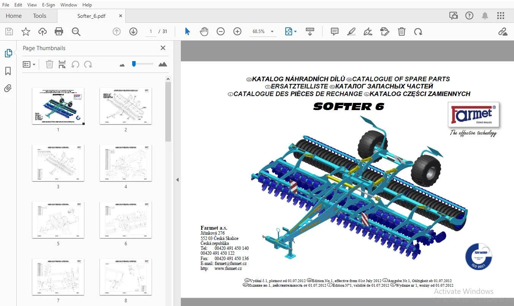Open the edit PDF tag tool
The height and width of the screenshot is (306, 514).
385,32
